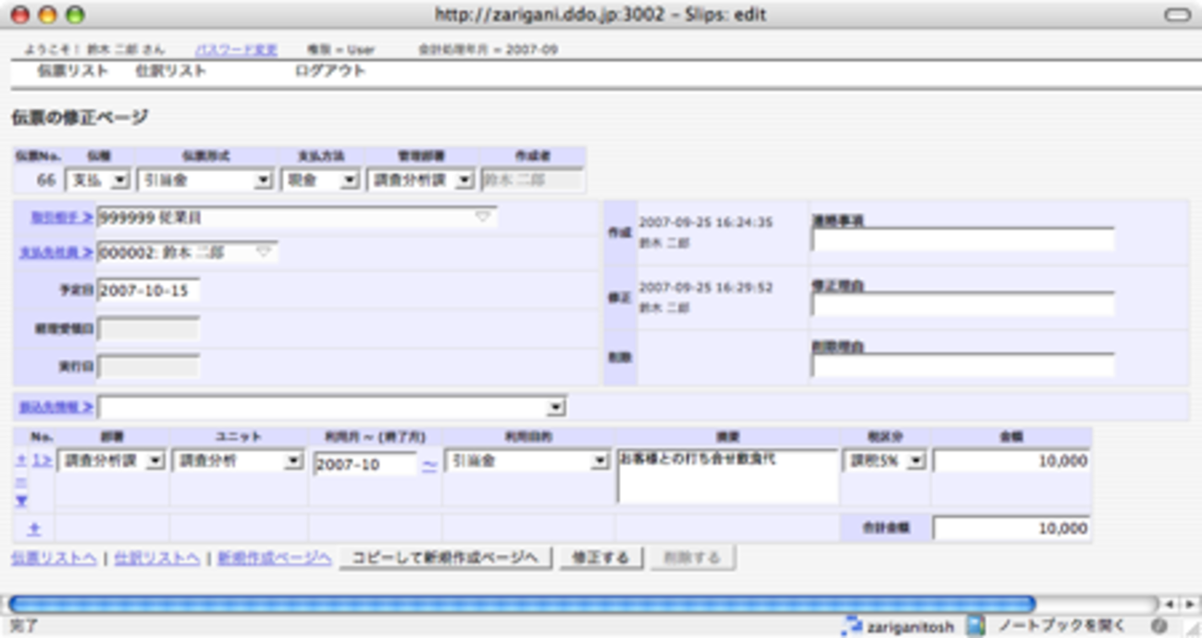
Task: Click the 2007-10-15 scheduled date field
Action: [x=148, y=290]
